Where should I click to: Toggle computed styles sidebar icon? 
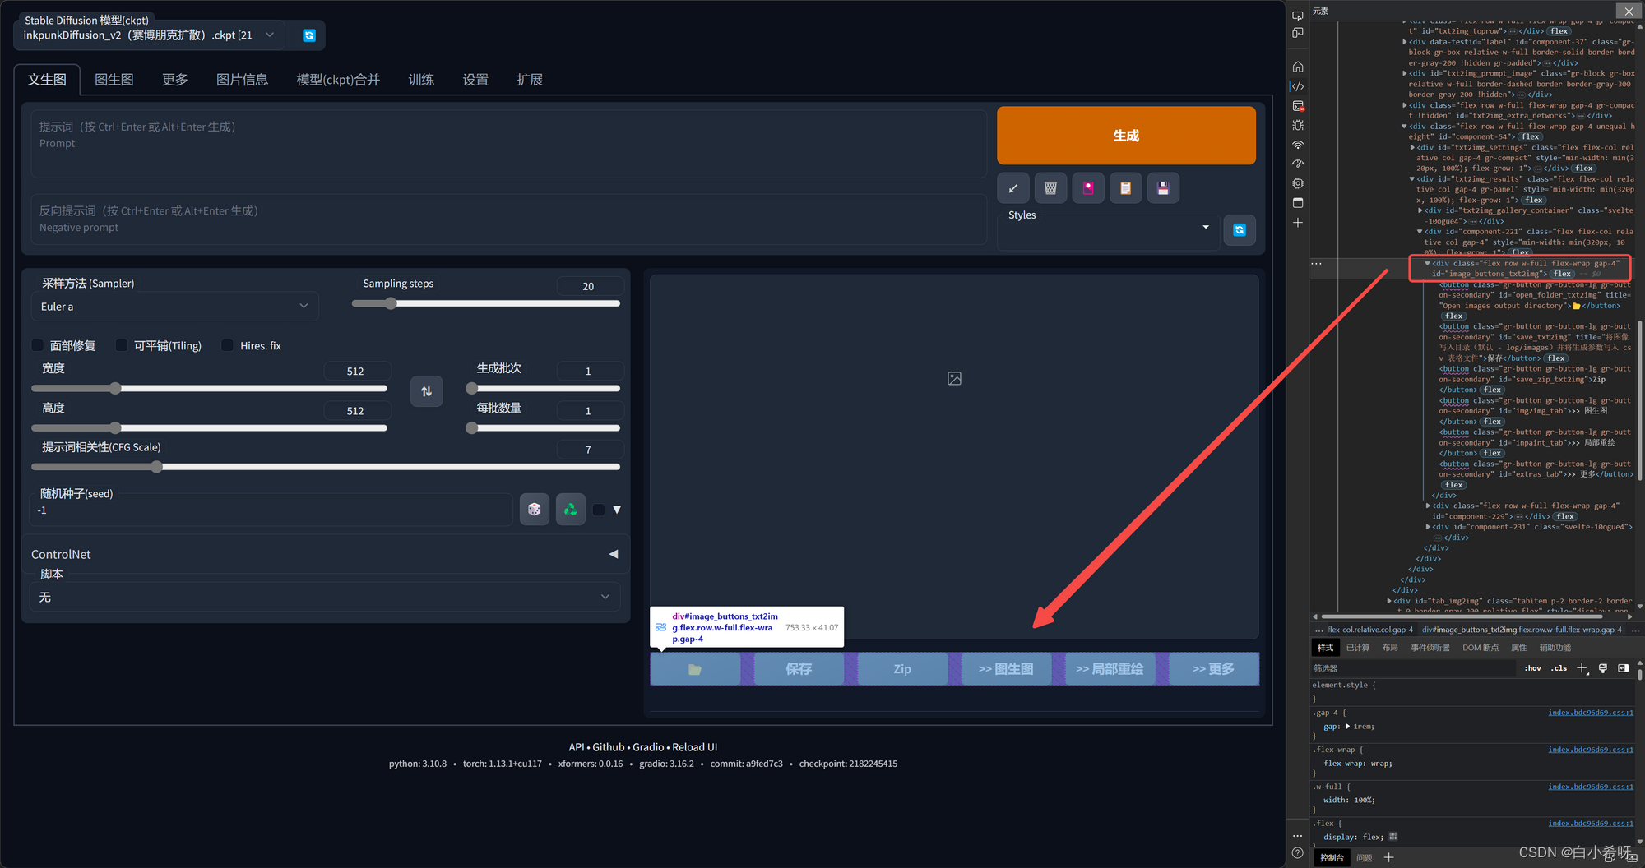point(1624,668)
